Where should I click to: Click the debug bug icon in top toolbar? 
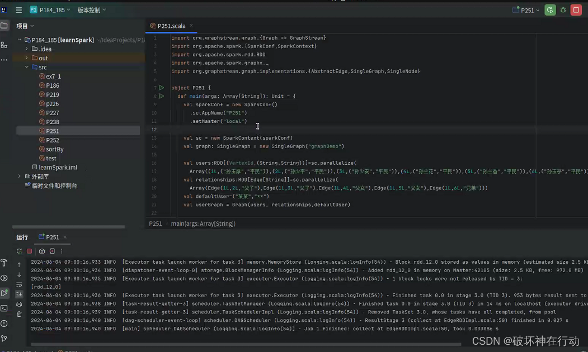click(x=563, y=10)
